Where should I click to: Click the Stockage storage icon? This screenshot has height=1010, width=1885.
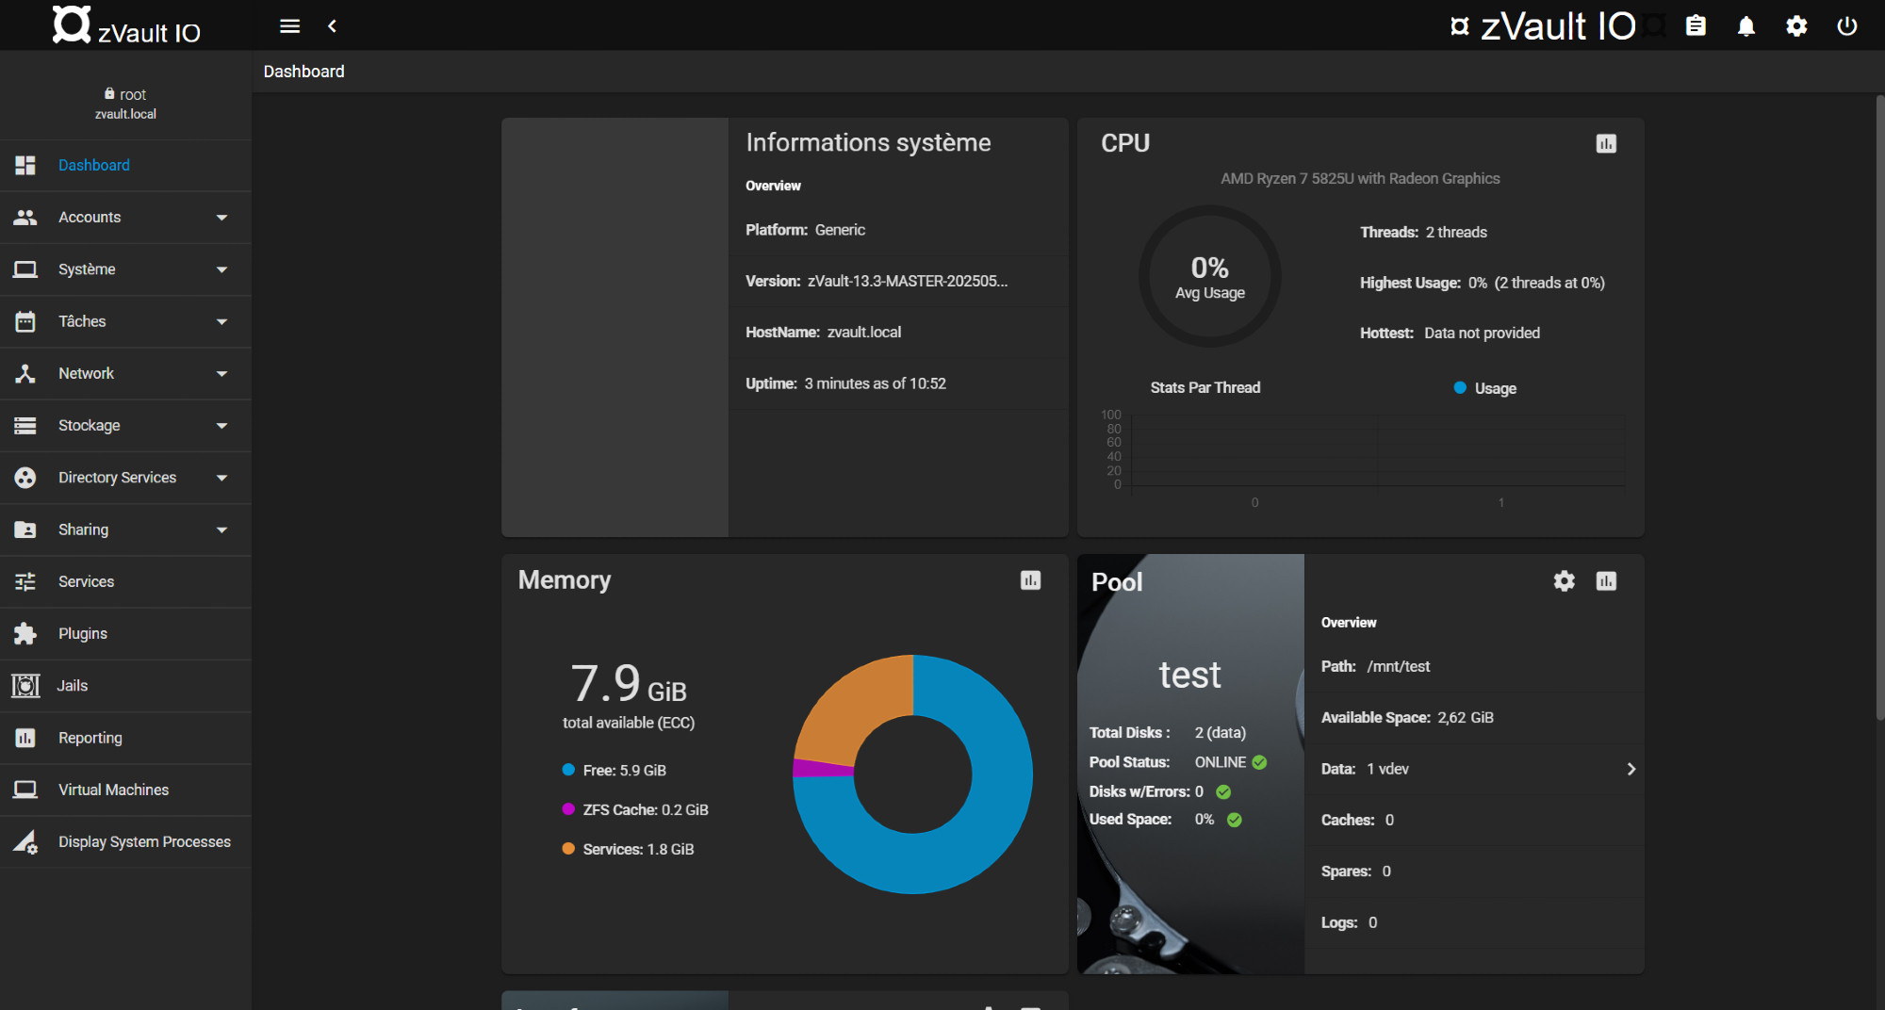pyautogui.click(x=25, y=426)
